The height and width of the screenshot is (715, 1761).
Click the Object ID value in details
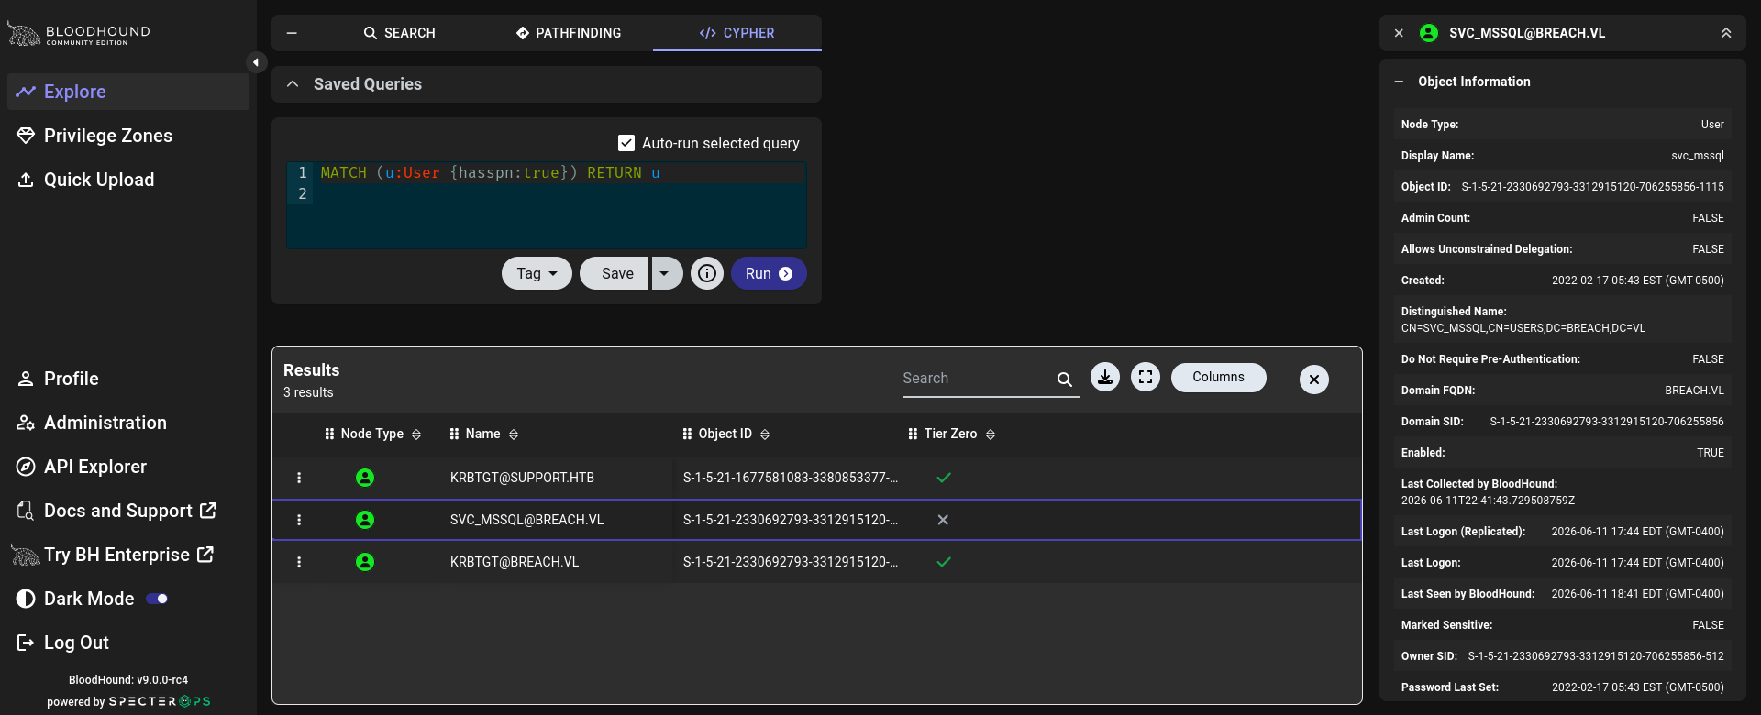point(1593,187)
